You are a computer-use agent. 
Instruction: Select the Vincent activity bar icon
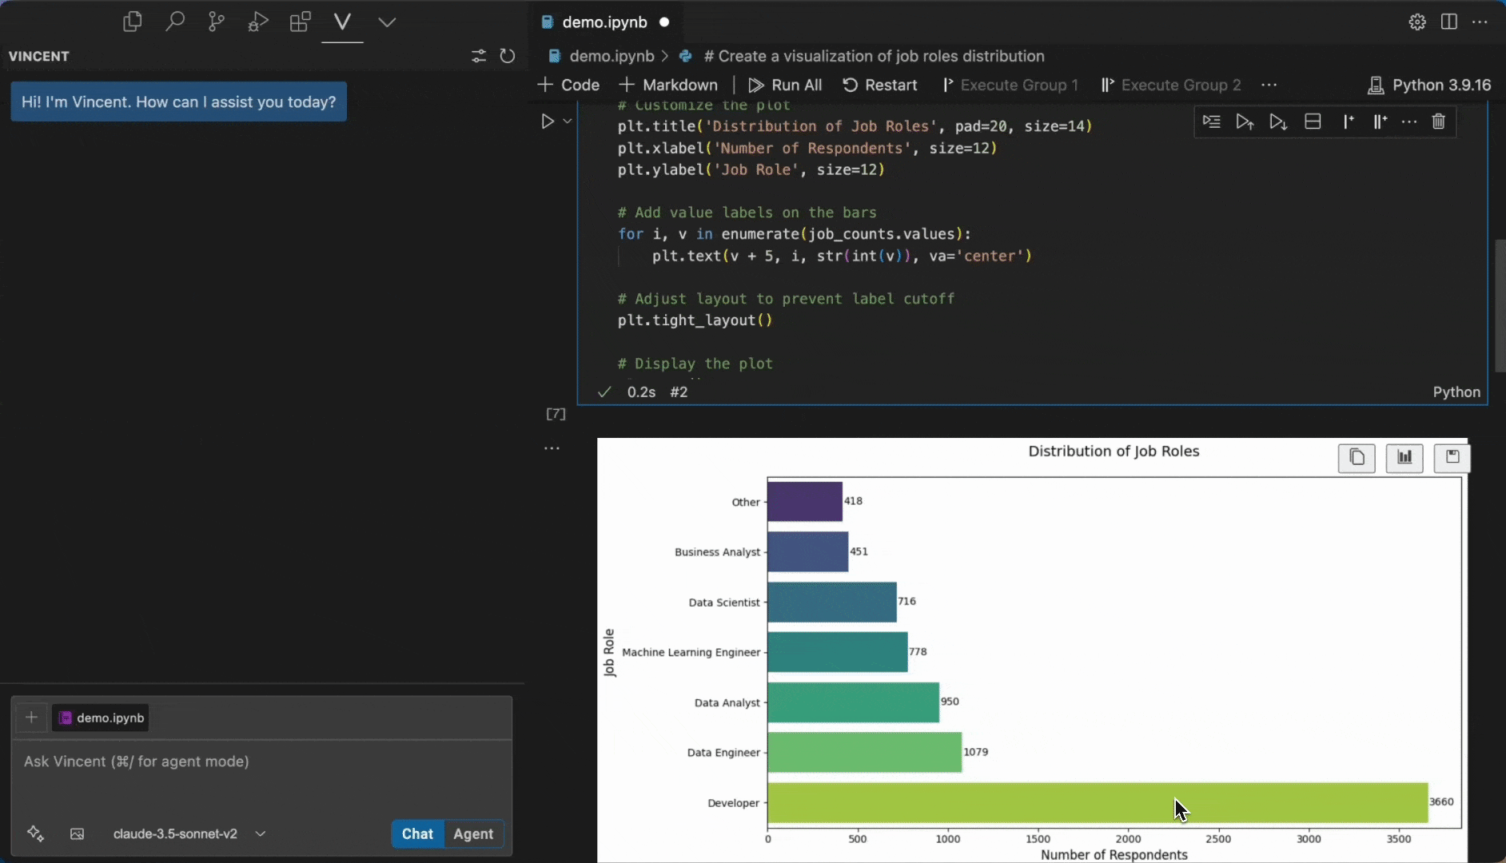click(342, 22)
